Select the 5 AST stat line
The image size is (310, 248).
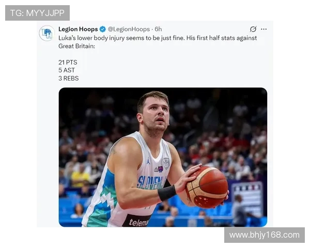point(67,70)
